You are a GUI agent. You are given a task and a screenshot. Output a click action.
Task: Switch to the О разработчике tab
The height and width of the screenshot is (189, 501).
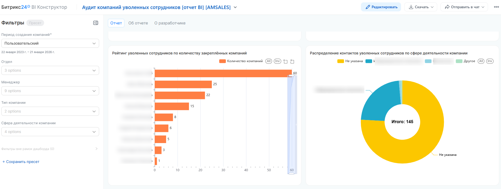click(x=170, y=23)
